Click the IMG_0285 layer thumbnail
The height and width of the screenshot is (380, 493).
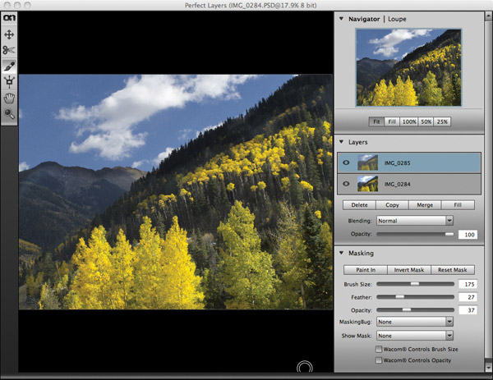pos(368,163)
